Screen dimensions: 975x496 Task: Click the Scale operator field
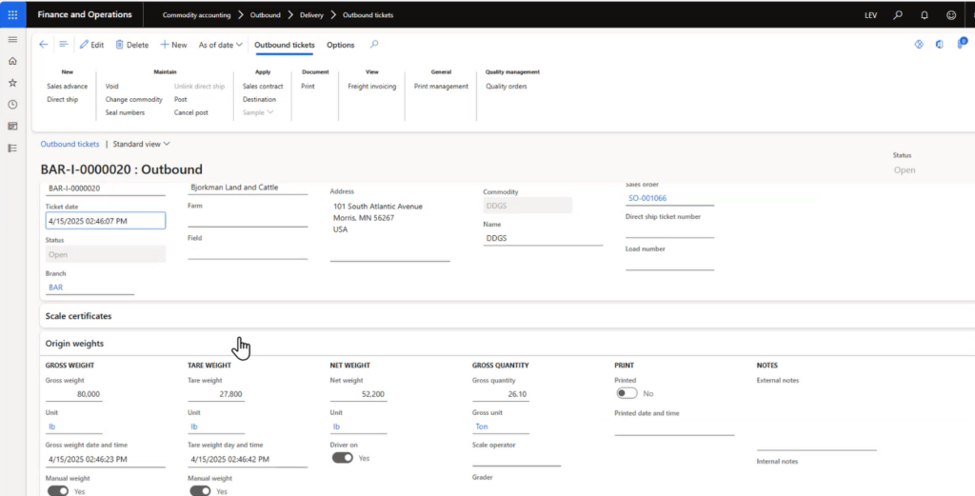pyautogui.click(x=516, y=459)
